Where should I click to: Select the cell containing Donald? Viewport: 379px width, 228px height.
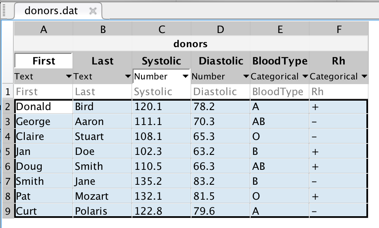pyautogui.click(x=43, y=107)
